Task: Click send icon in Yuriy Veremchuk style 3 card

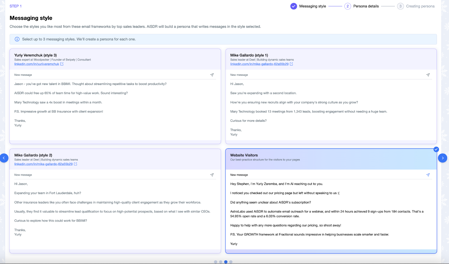Action: (212, 75)
